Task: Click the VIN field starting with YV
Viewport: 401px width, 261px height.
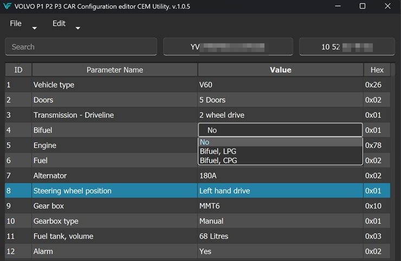Action: click(228, 47)
